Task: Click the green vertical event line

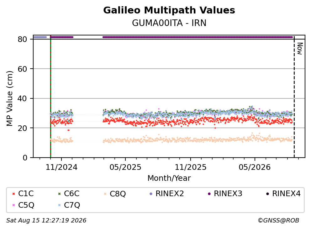Action: pos(50,97)
